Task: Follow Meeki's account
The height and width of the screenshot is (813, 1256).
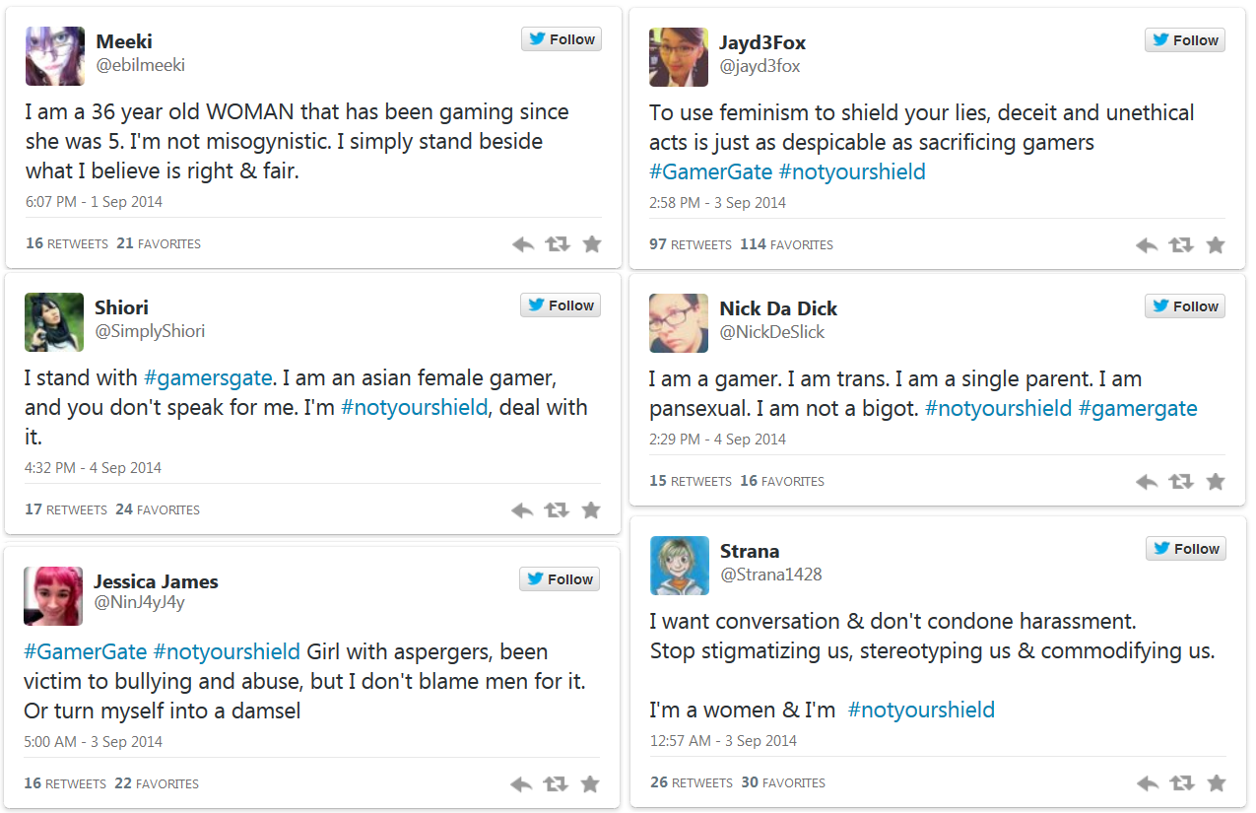Action: click(562, 39)
